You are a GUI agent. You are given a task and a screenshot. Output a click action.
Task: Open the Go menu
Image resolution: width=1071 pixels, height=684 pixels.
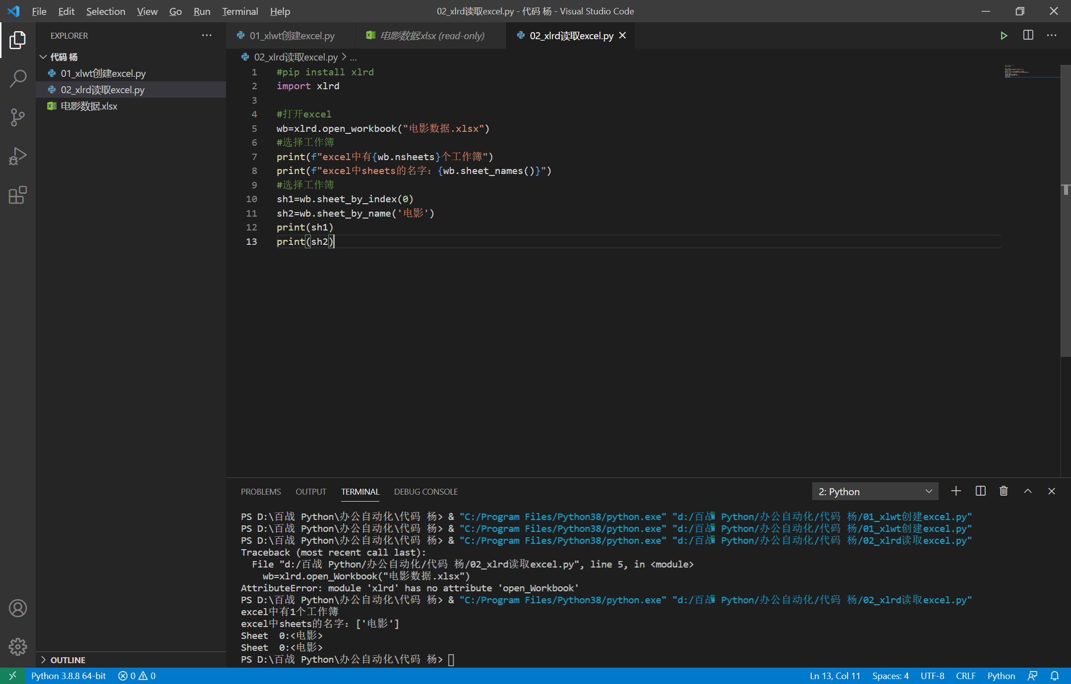pos(176,11)
